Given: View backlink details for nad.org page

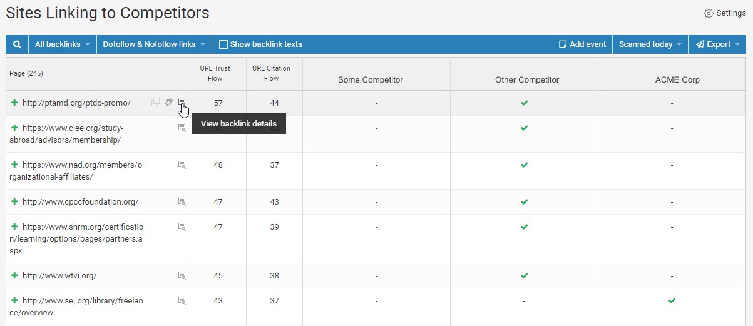Looking at the screenshot, I should [x=182, y=165].
